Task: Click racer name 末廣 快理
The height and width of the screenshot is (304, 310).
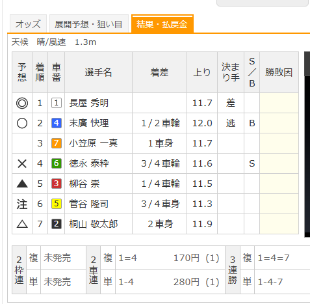Action: (x=89, y=123)
